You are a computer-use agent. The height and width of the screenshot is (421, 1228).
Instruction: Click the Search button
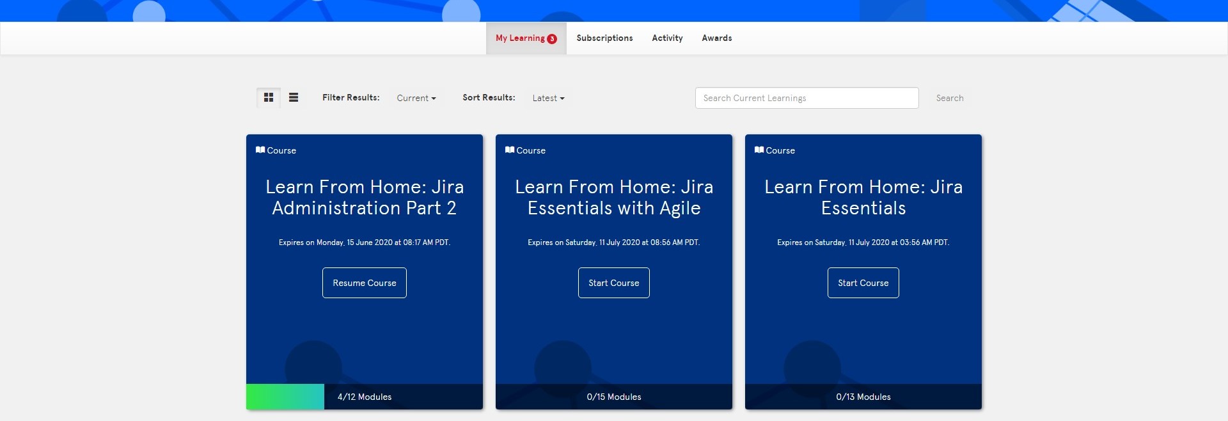950,98
